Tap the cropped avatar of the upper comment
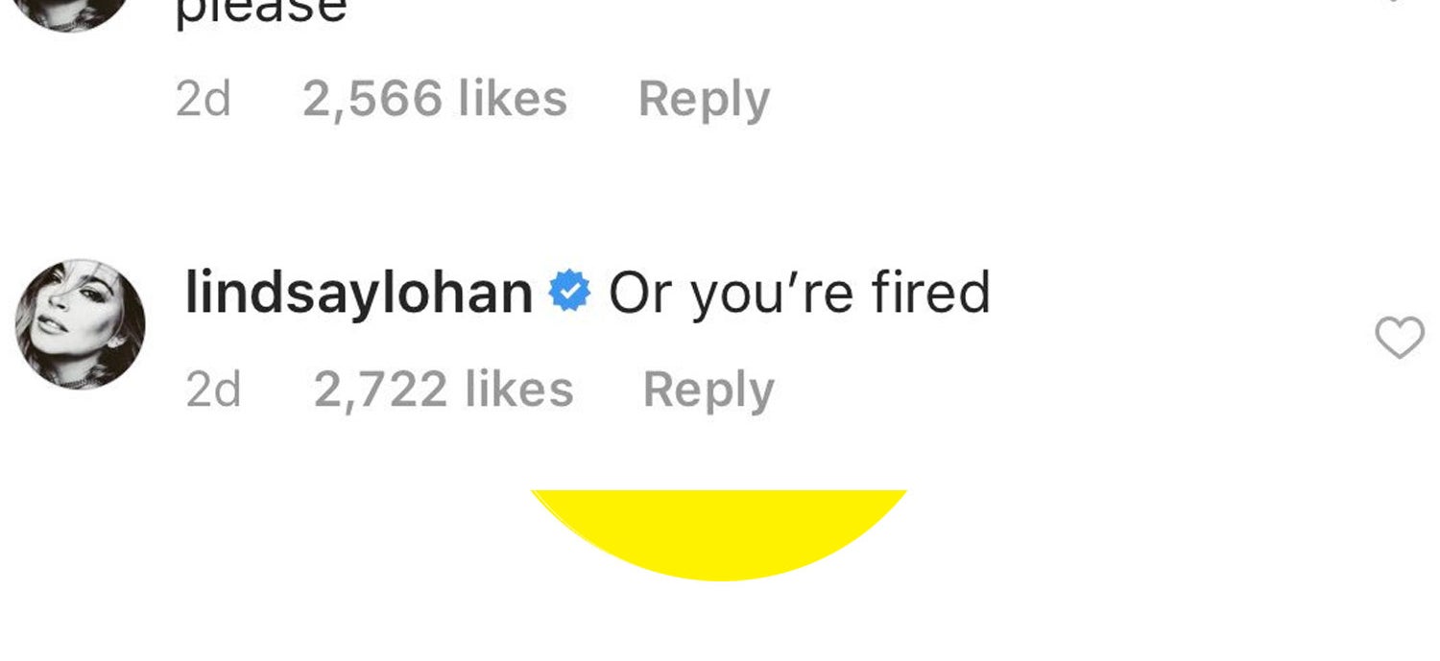The image size is (1440, 661). pyautogui.click(x=73, y=10)
